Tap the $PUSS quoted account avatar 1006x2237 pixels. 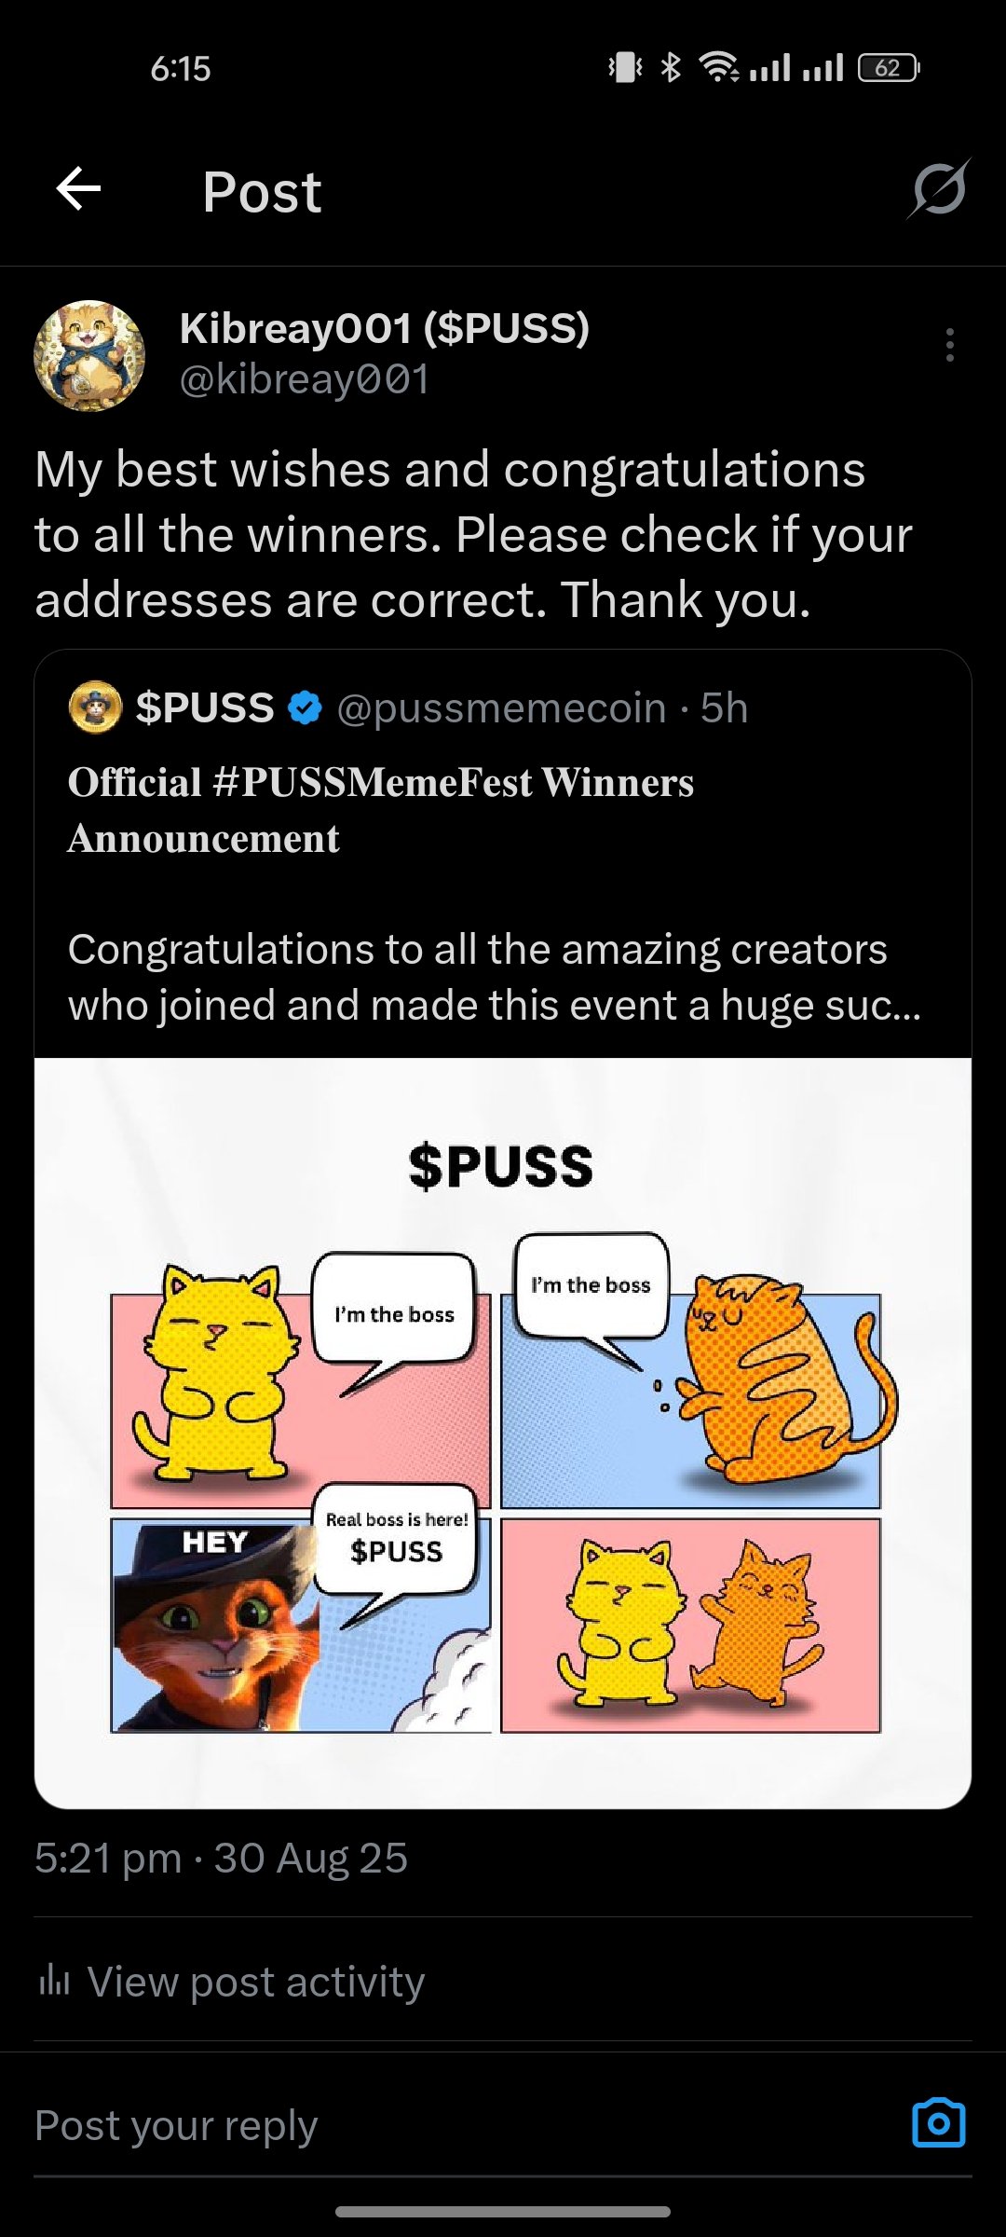[x=95, y=707]
